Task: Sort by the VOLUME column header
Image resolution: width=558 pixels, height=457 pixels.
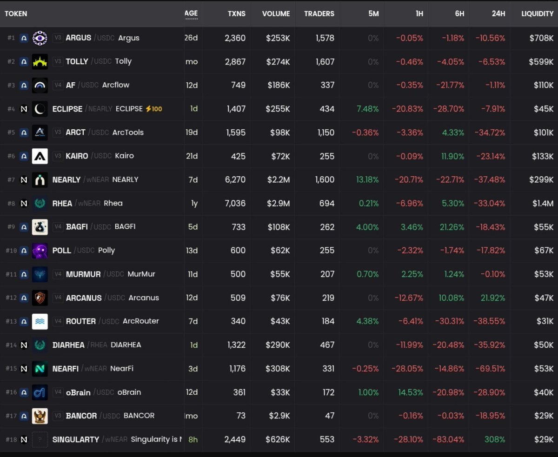Action: (x=276, y=13)
